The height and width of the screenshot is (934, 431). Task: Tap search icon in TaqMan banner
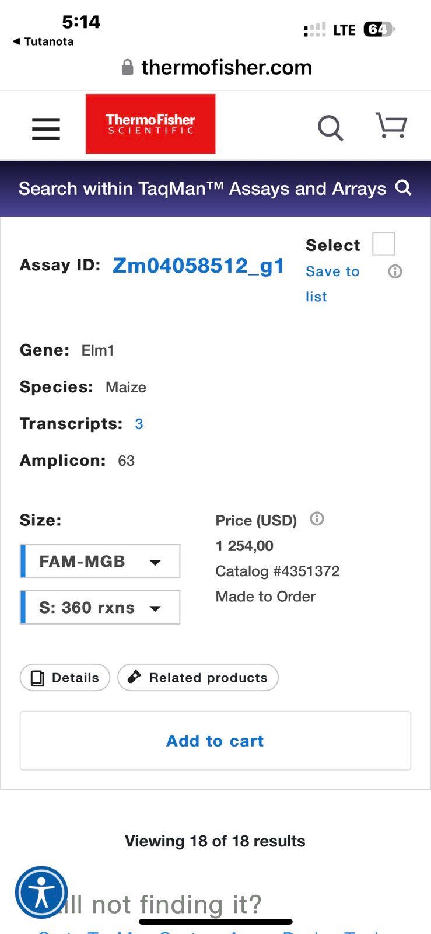click(x=404, y=187)
